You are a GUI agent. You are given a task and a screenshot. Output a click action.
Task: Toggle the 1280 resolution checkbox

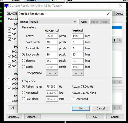pyautogui.click(x=10, y=101)
